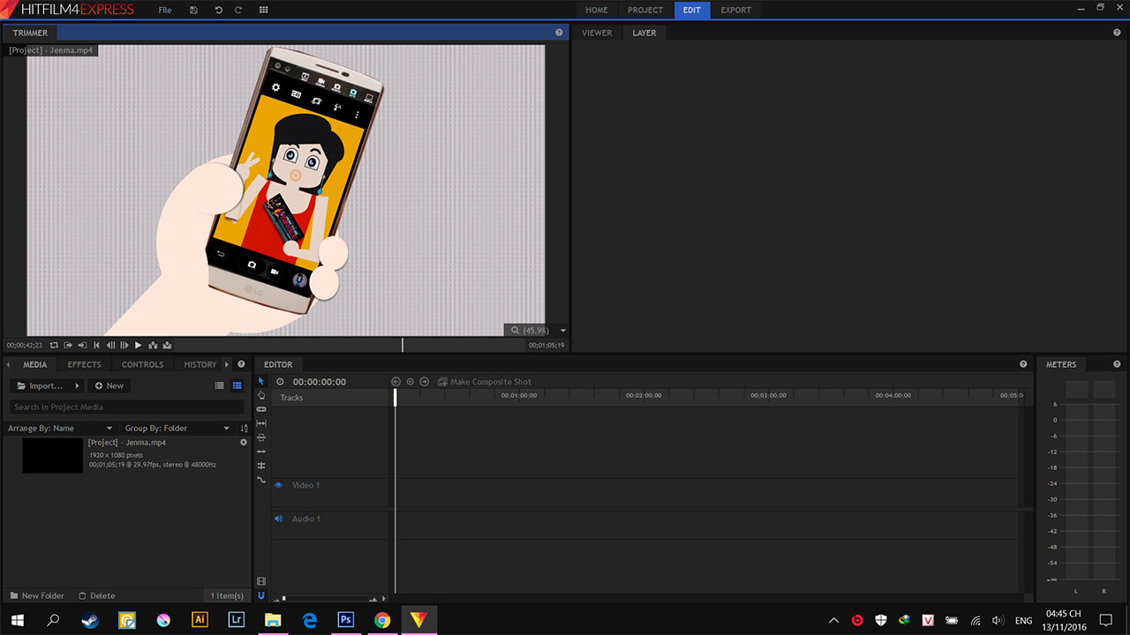This screenshot has width=1130, height=635.
Task: Toggle timeline snapping magnet icon
Action: (x=261, y=595)
